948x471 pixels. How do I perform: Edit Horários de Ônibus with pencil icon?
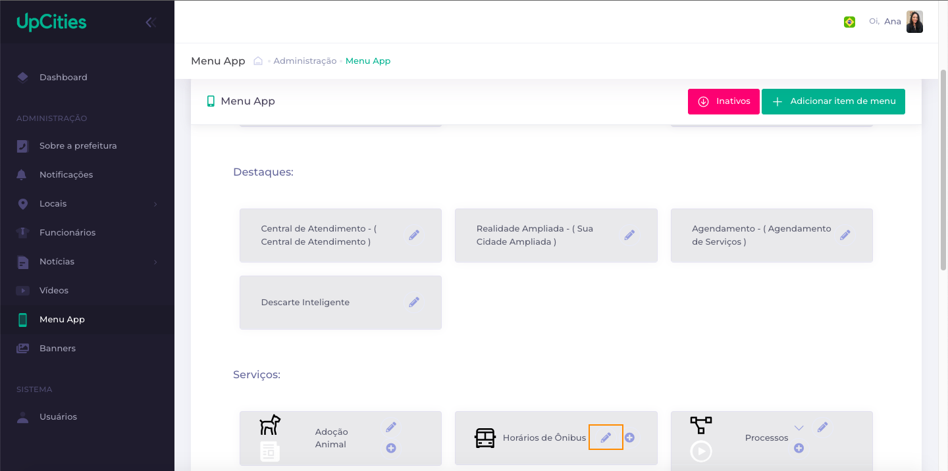click(606, 437)
